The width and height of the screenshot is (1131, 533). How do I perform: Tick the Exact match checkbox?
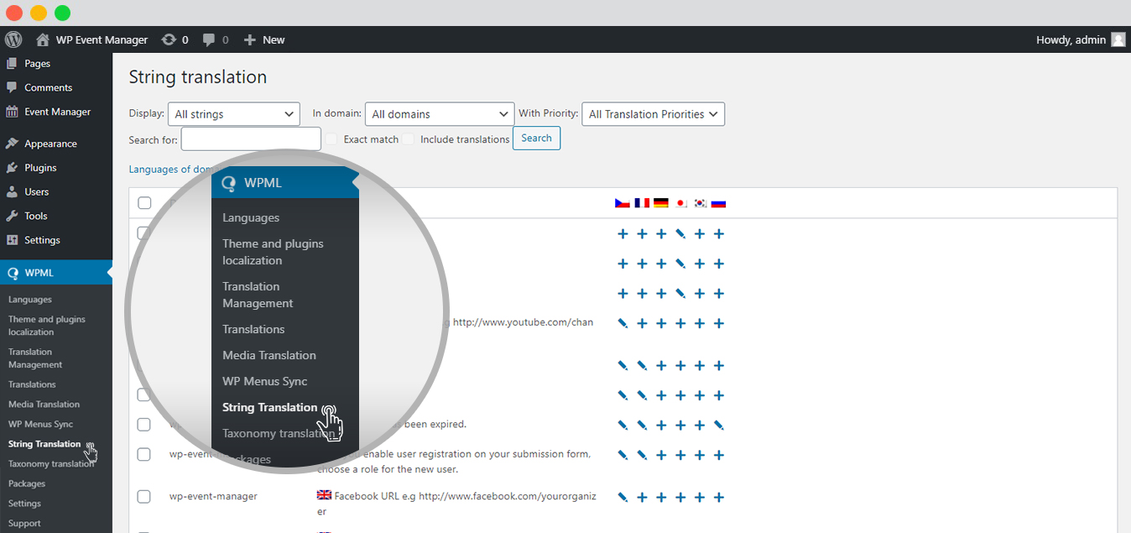(331, 139)
